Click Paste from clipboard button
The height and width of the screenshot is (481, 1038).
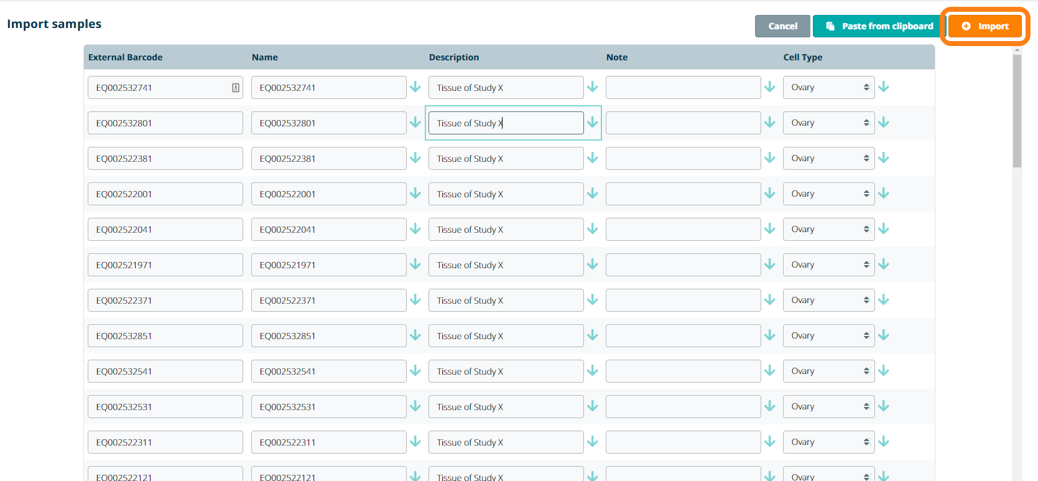click(x=879, y=26)
